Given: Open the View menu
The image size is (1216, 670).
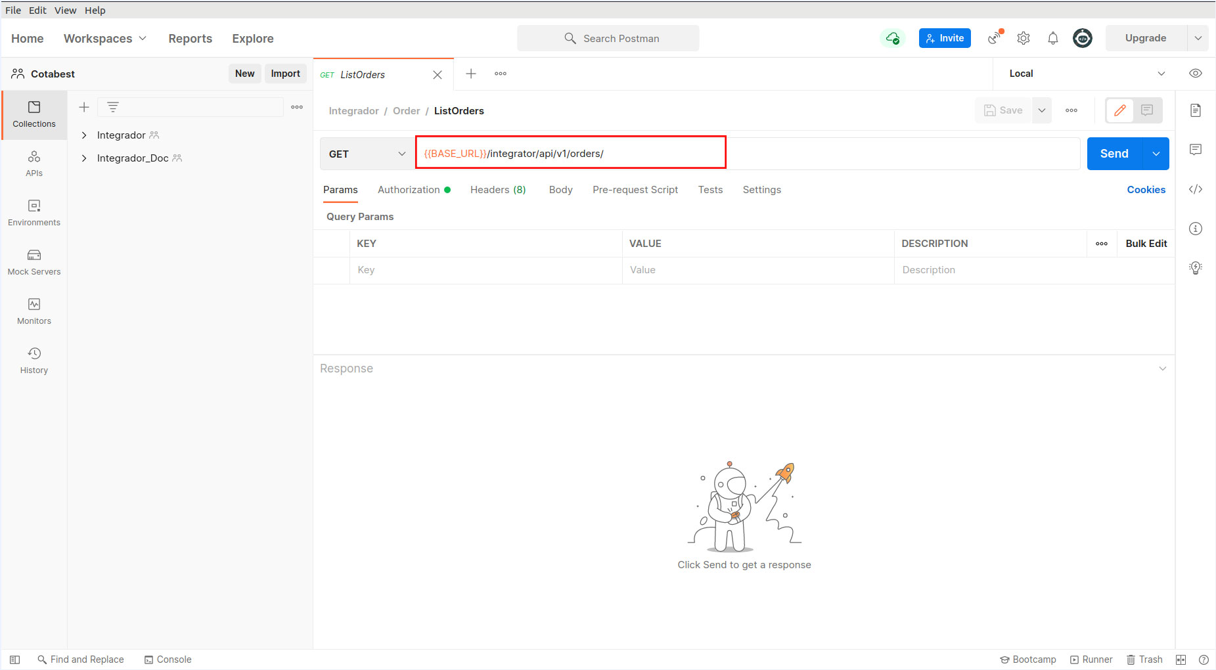Looking at the screenshot, I should 65,10.
